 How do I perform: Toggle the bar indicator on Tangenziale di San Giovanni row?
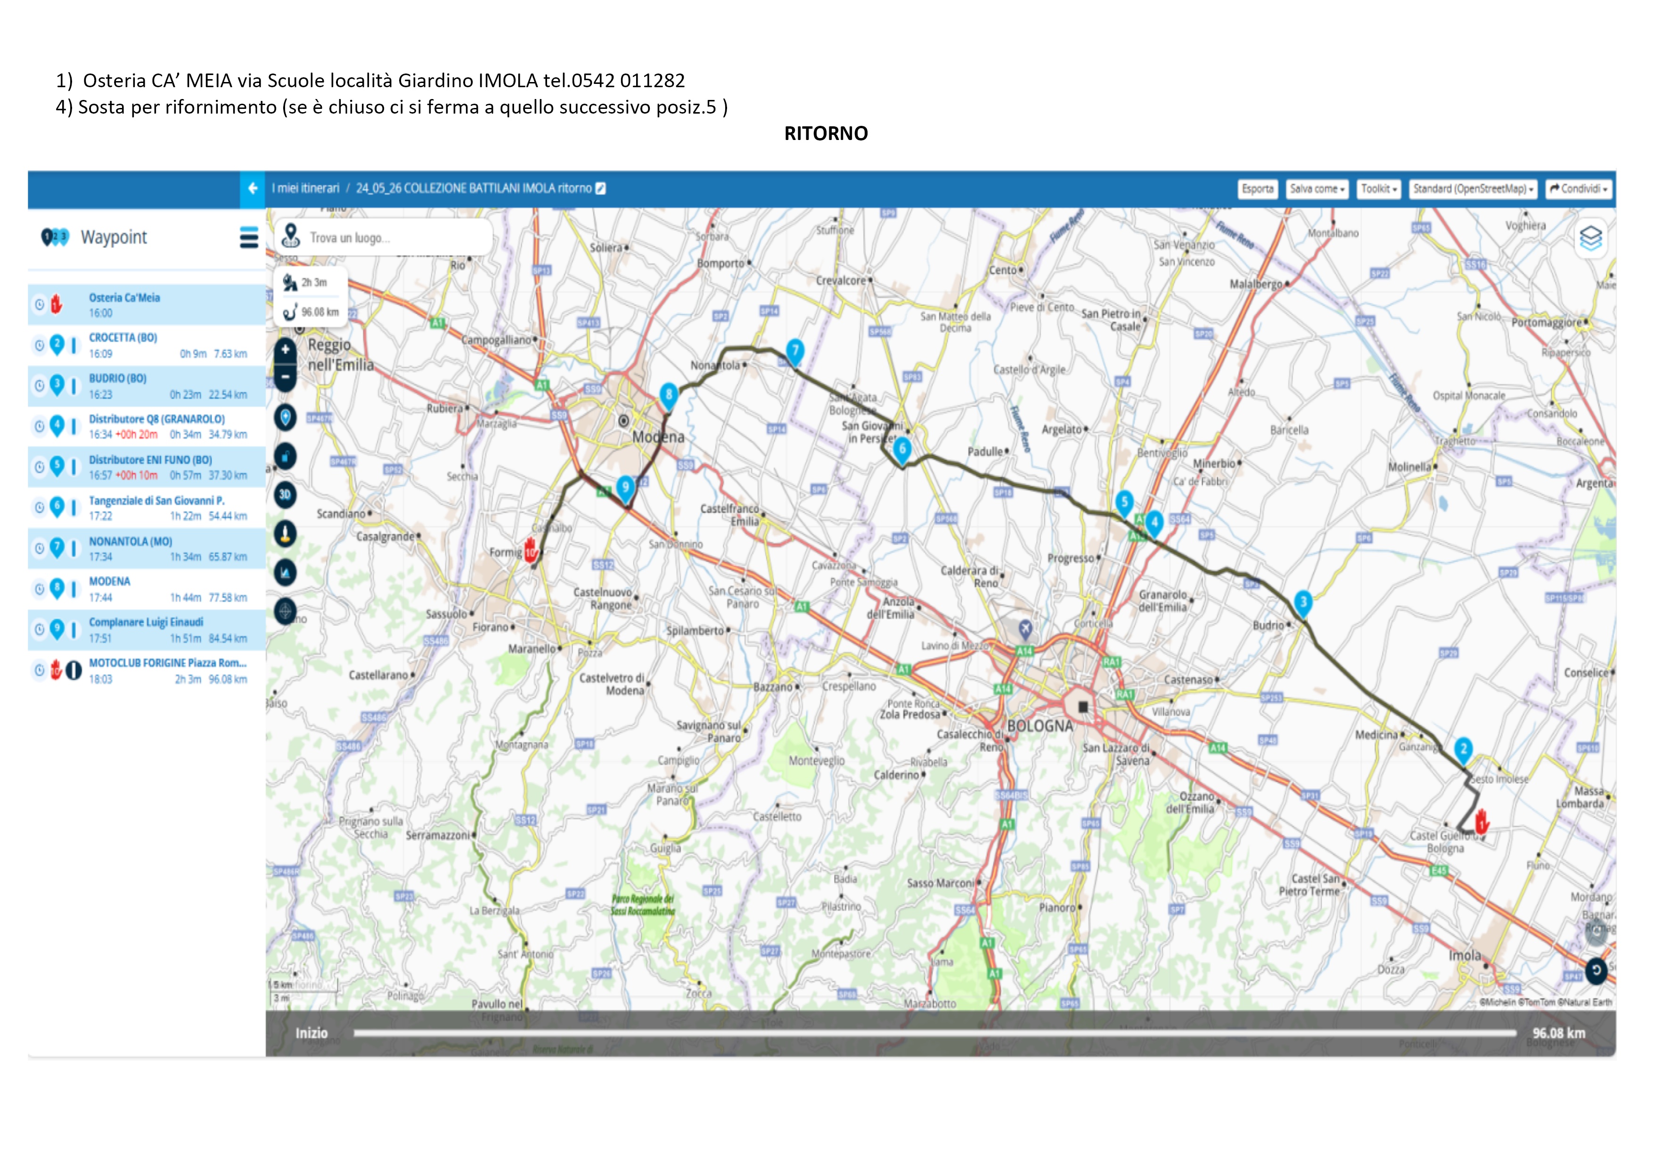point(74,508)
